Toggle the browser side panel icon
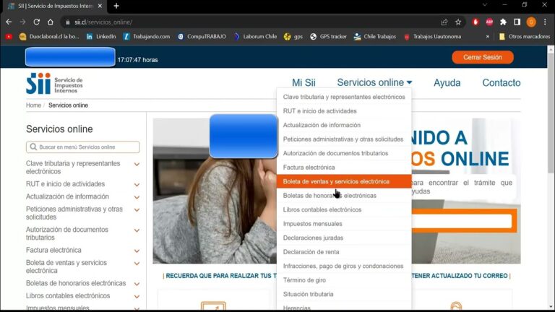 tap(517, 22)
